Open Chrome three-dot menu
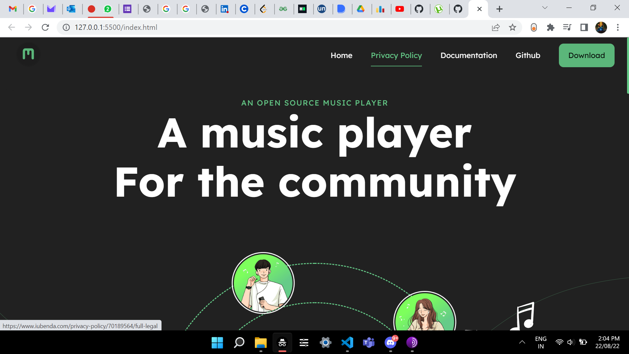 click(x=618, y=28)
